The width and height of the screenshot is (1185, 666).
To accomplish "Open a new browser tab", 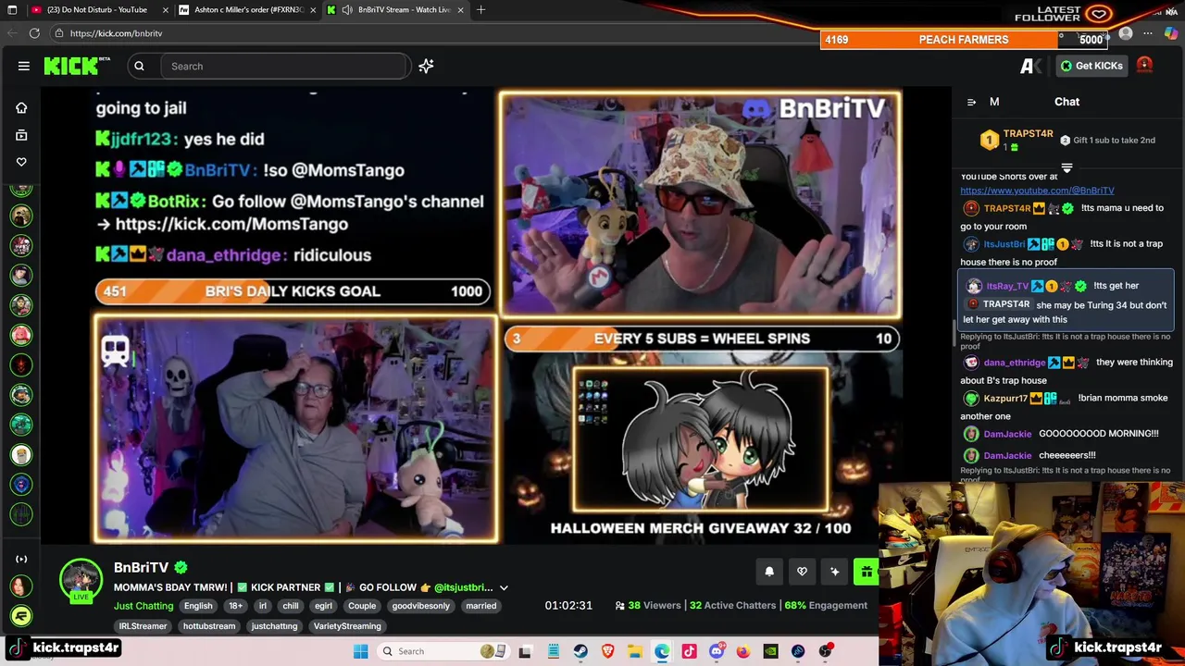I will click(x=480, y=10).
